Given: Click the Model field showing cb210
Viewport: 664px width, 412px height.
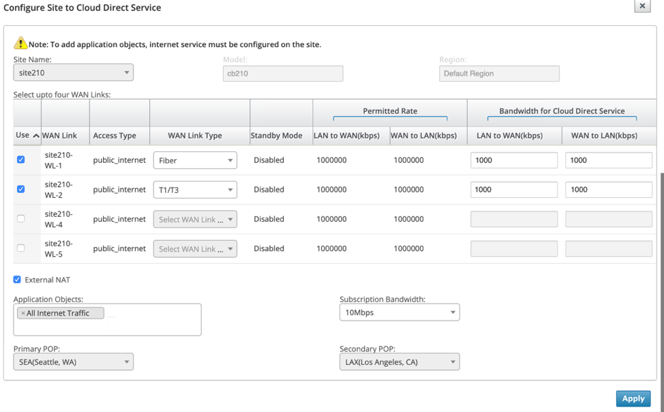Looking at the screenshot, I should [x=283, y=74].
